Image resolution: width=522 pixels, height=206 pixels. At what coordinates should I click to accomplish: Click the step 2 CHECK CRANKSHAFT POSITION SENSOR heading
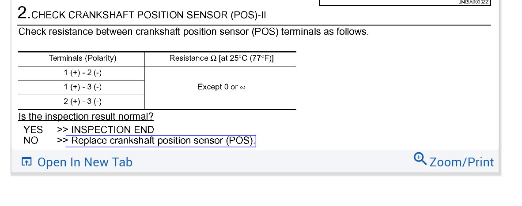(x=142, y=15)
